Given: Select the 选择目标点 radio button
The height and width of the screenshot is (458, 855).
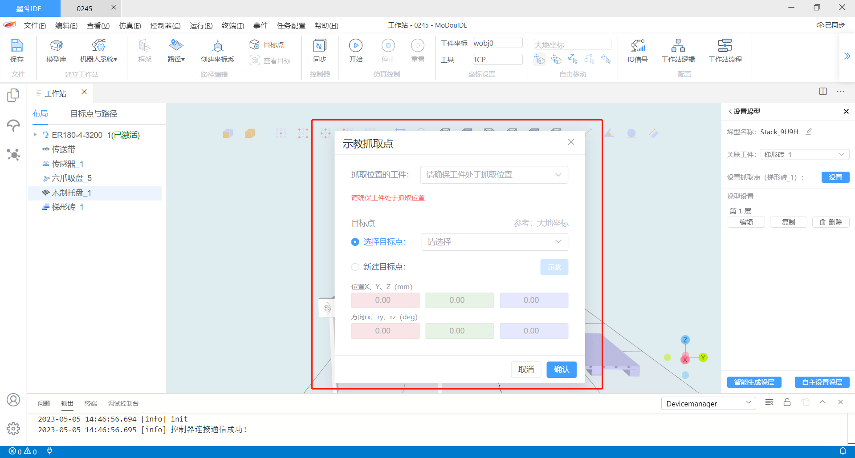Looking at the screenshot, I should coord(355,242).
